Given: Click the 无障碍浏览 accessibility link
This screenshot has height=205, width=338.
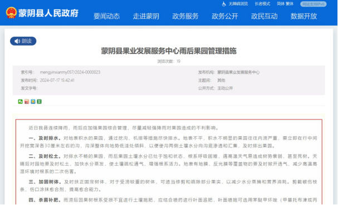Looking at the screenshot, I should tap(238, 4).
